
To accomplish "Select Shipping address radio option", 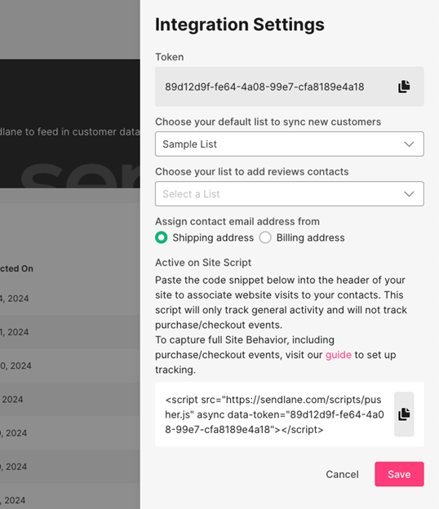I will click(162, 237).
